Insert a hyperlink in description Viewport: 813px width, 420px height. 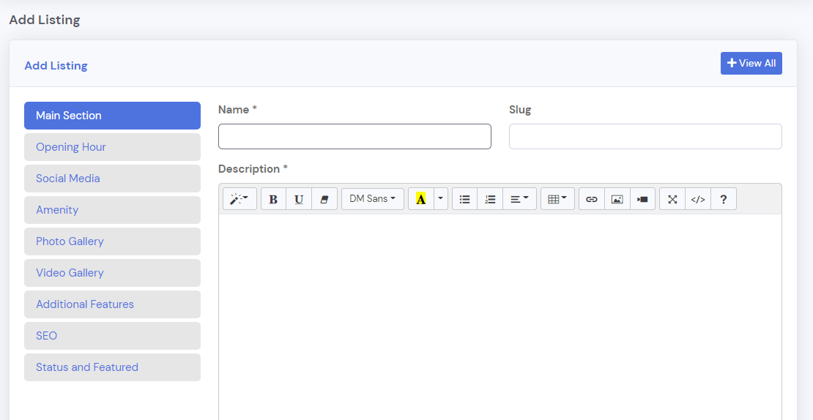click(592, 199)
